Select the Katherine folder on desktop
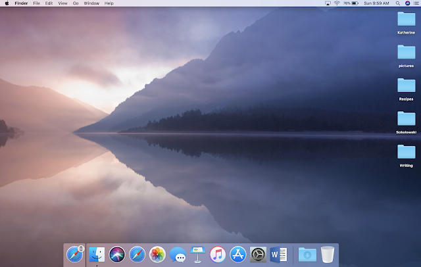 point(407,23)
